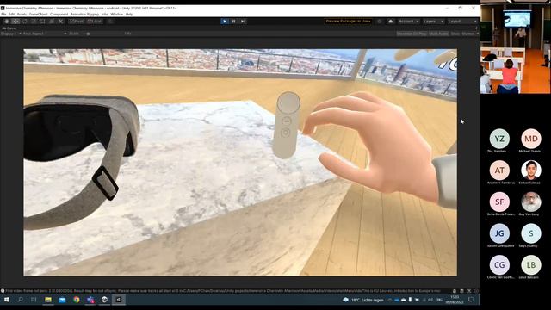Select participant CG avatar
The width and height of the screenshot is (551, 310).
[x=499, y=265]
